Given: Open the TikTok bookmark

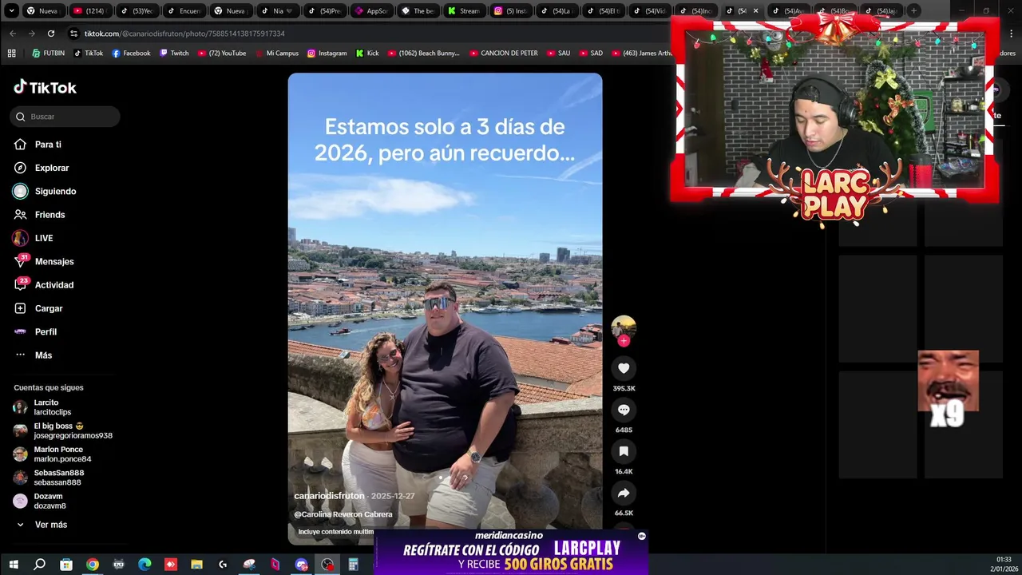Looking at the screenshot, I should (89, 54).
